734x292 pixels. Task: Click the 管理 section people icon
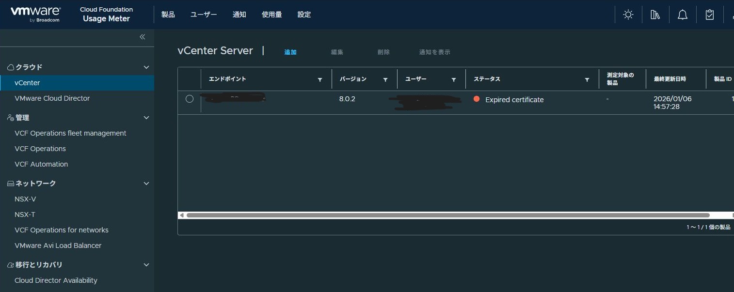11,118
